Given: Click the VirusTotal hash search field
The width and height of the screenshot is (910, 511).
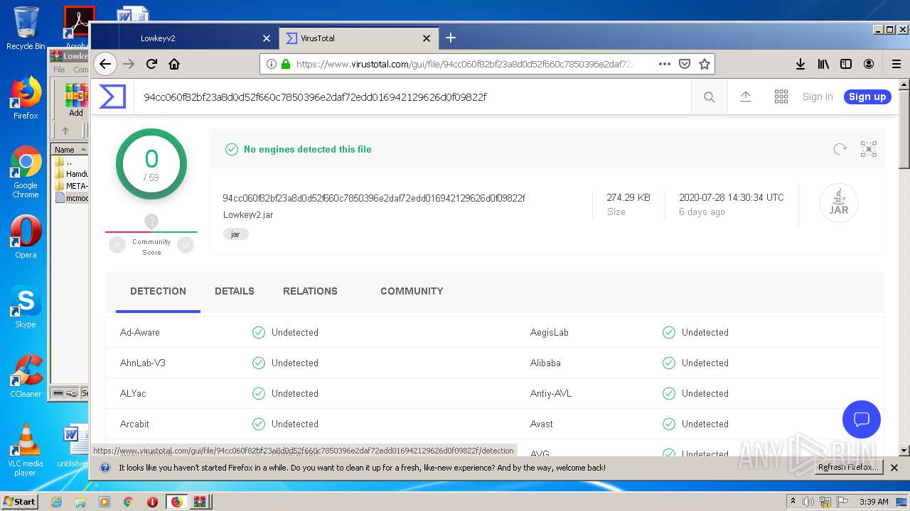Looking at the screenshot, I should tap(412, 97).
